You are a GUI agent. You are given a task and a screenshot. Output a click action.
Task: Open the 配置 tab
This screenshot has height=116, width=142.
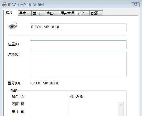click(x=96, y=13)
